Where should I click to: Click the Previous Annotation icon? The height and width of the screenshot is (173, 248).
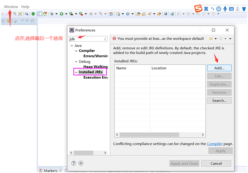pyautogui.click(x=188, y=14)
